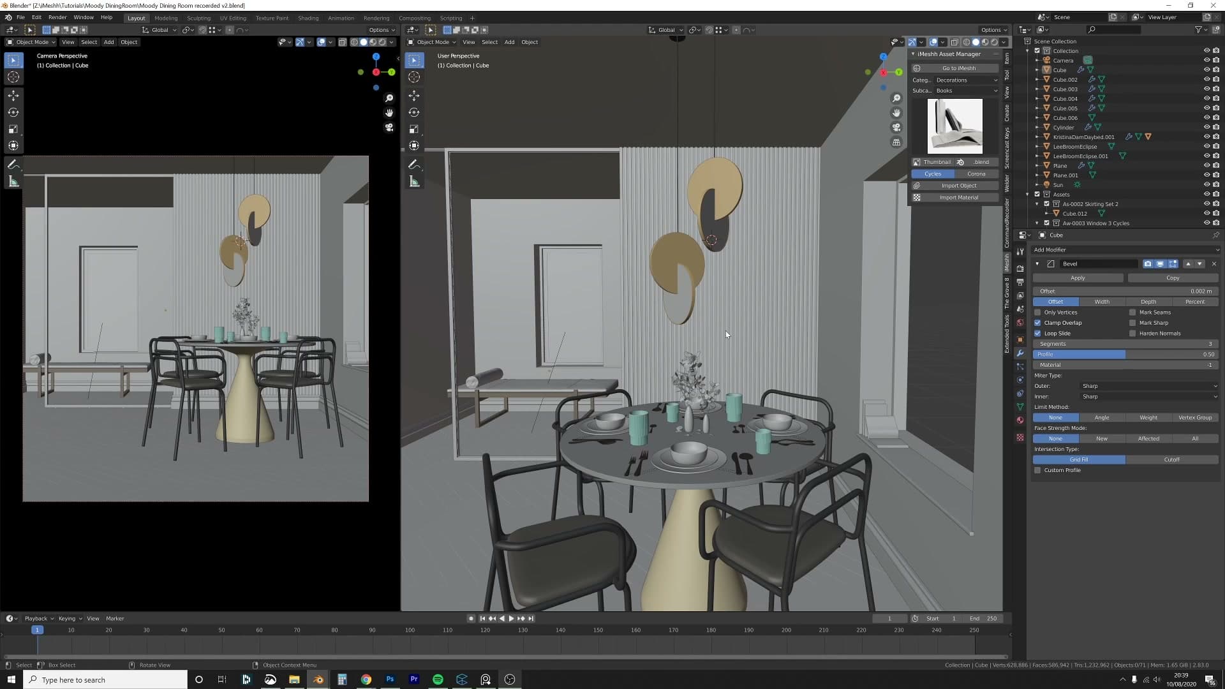Adjust the Bevel Profile slider

[x=1125, y=355]
